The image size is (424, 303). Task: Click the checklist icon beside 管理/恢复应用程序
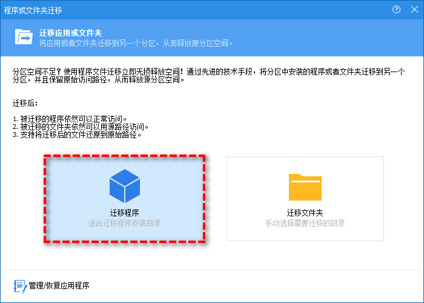(19, 285)
